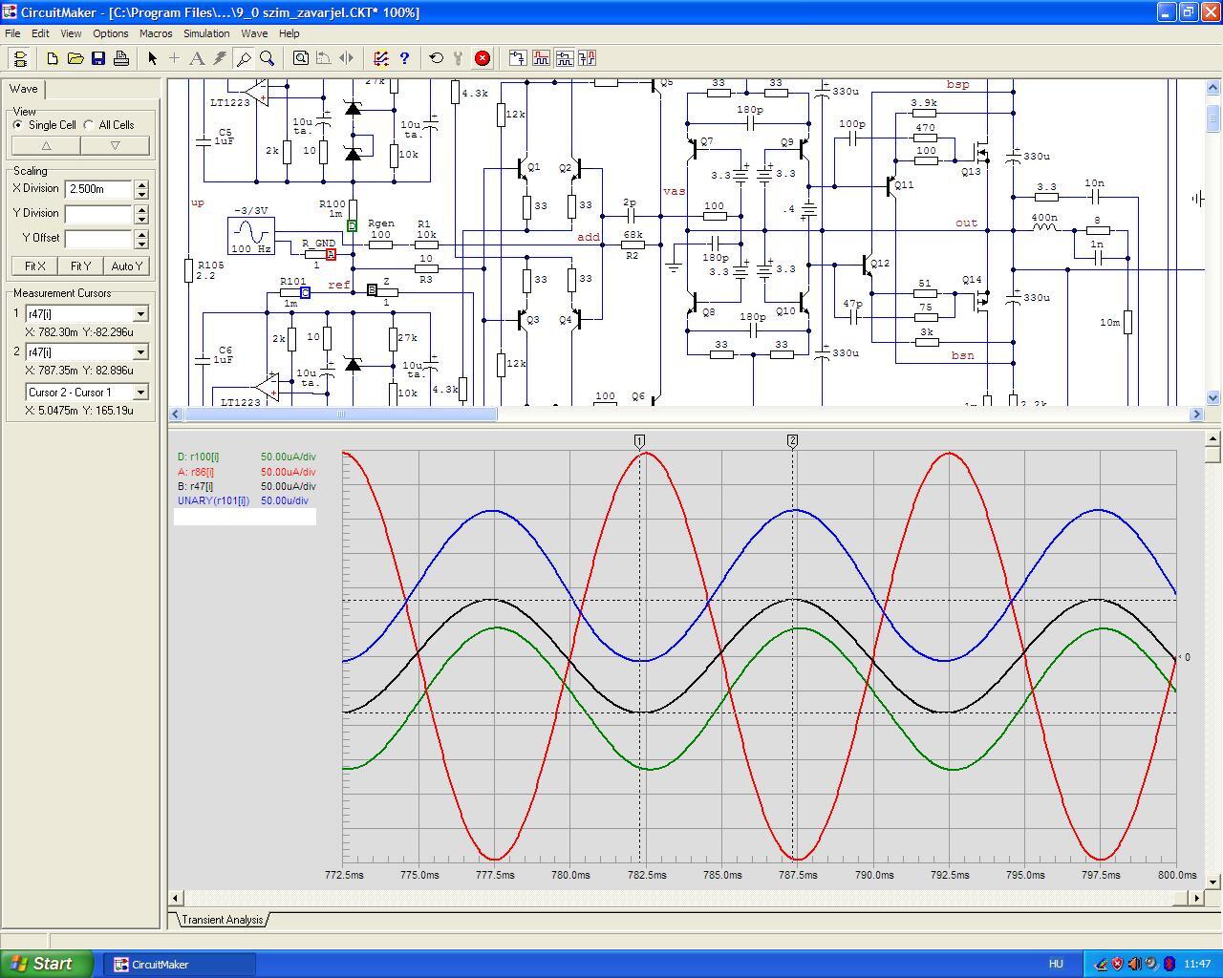
Task: Select the arrow pointer tool
Action: coord(152,58)
